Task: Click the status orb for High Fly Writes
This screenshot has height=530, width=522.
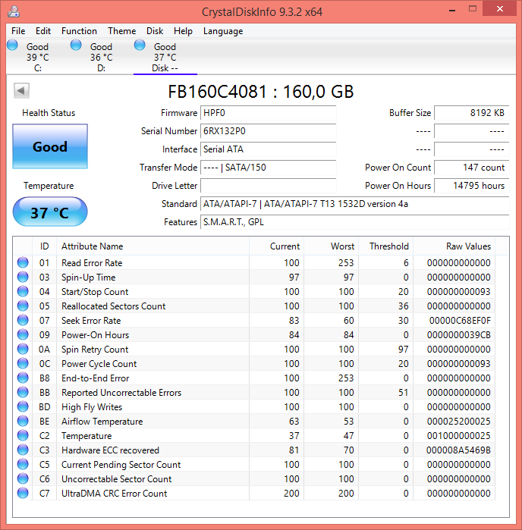Action: tap(23, 406)
